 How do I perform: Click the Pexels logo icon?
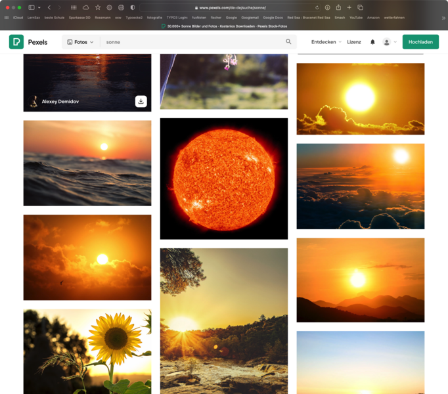(16, 42)
